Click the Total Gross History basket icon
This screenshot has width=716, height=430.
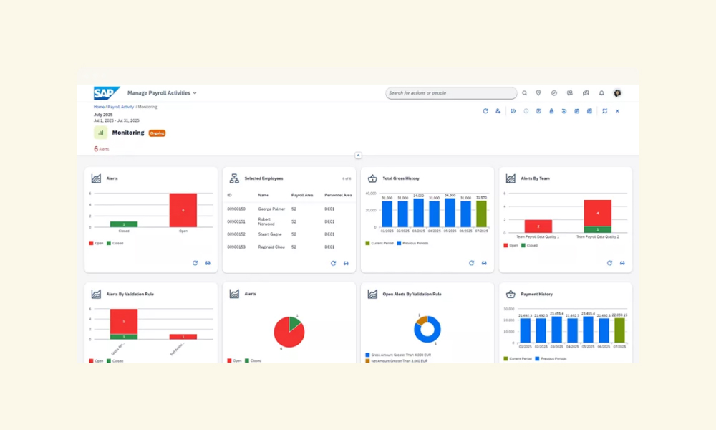(x=372, y=178)
